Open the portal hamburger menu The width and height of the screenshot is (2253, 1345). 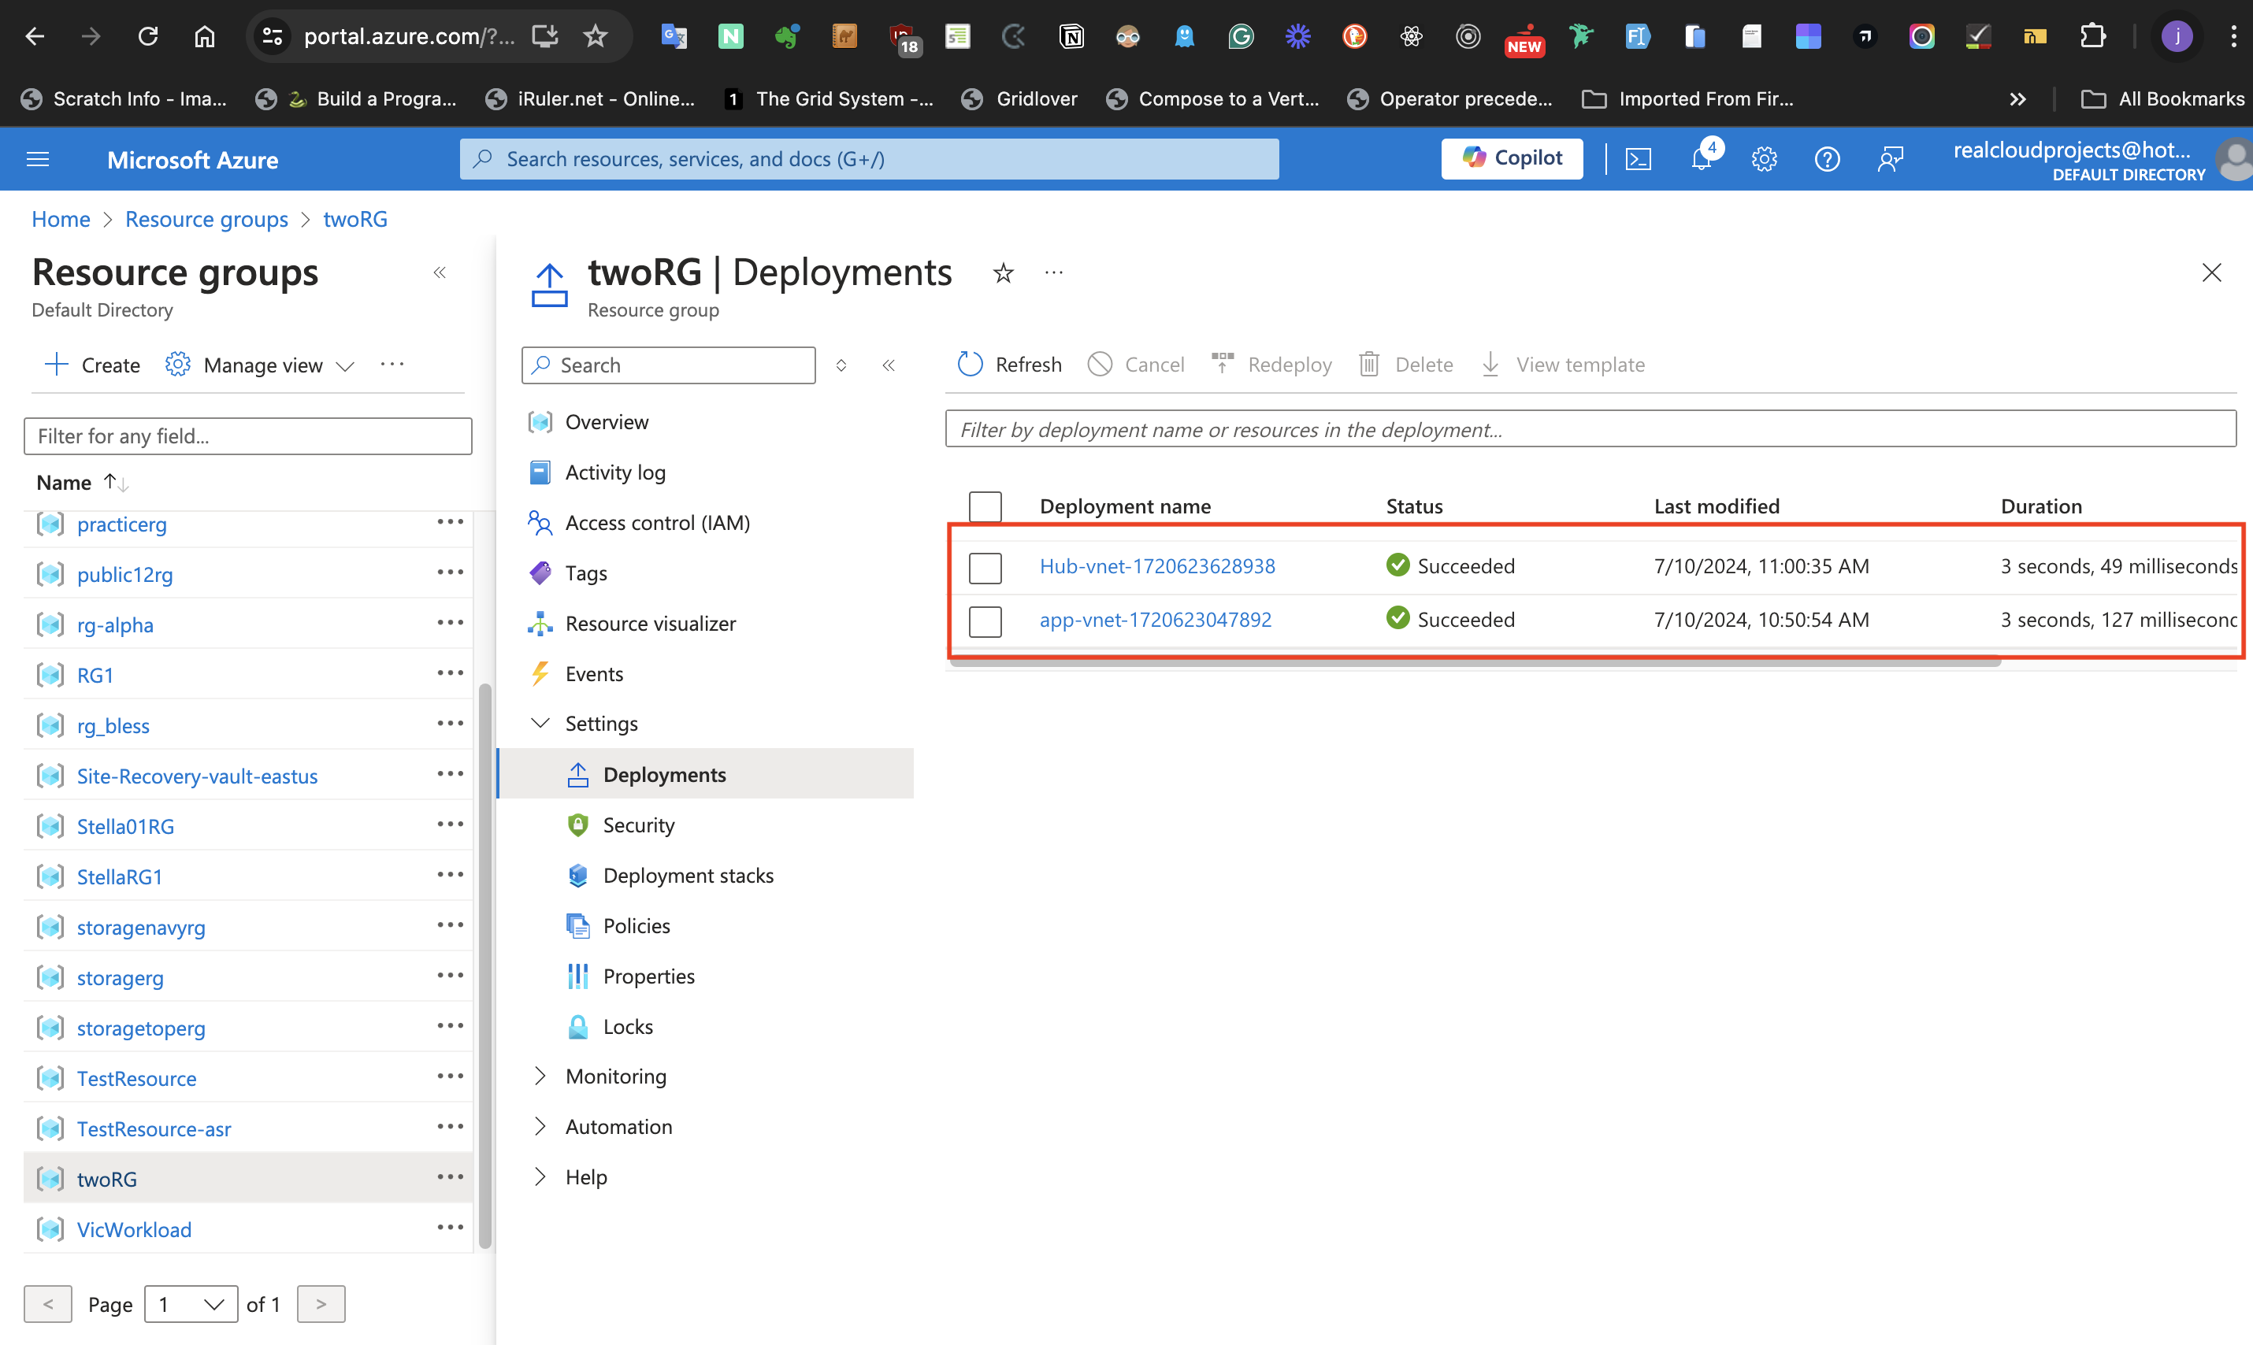click(x=38, y=160)
